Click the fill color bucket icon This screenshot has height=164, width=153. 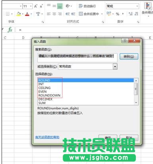pyautogui.click(x=19, y=14)
